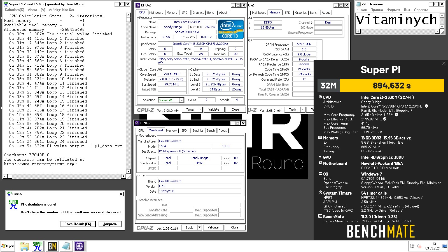Click the Закрыть button in Finish dialog
Viewport: 448px width, 252px height.
[x=110, y=224]
